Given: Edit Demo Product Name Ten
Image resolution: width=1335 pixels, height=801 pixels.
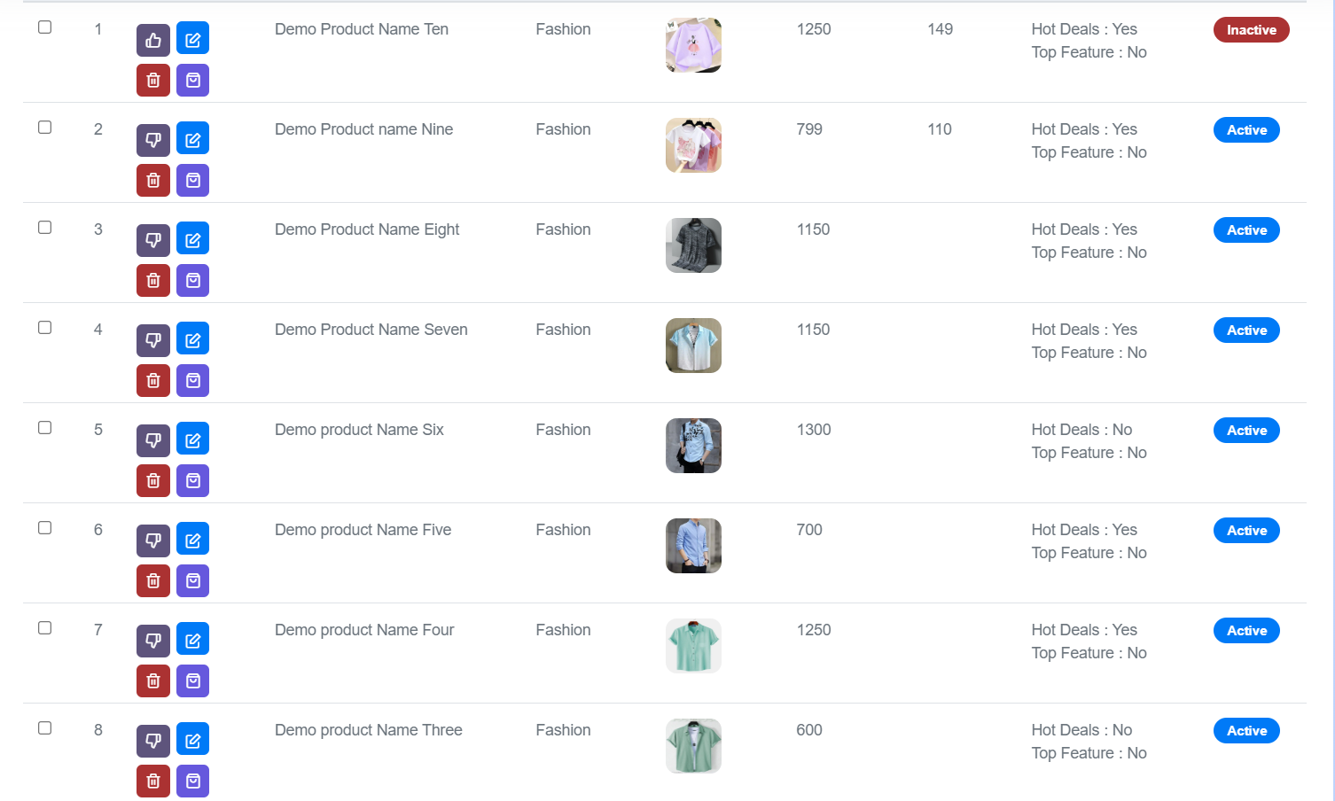Looking at the screenshot, I should (x=192, y=39).
